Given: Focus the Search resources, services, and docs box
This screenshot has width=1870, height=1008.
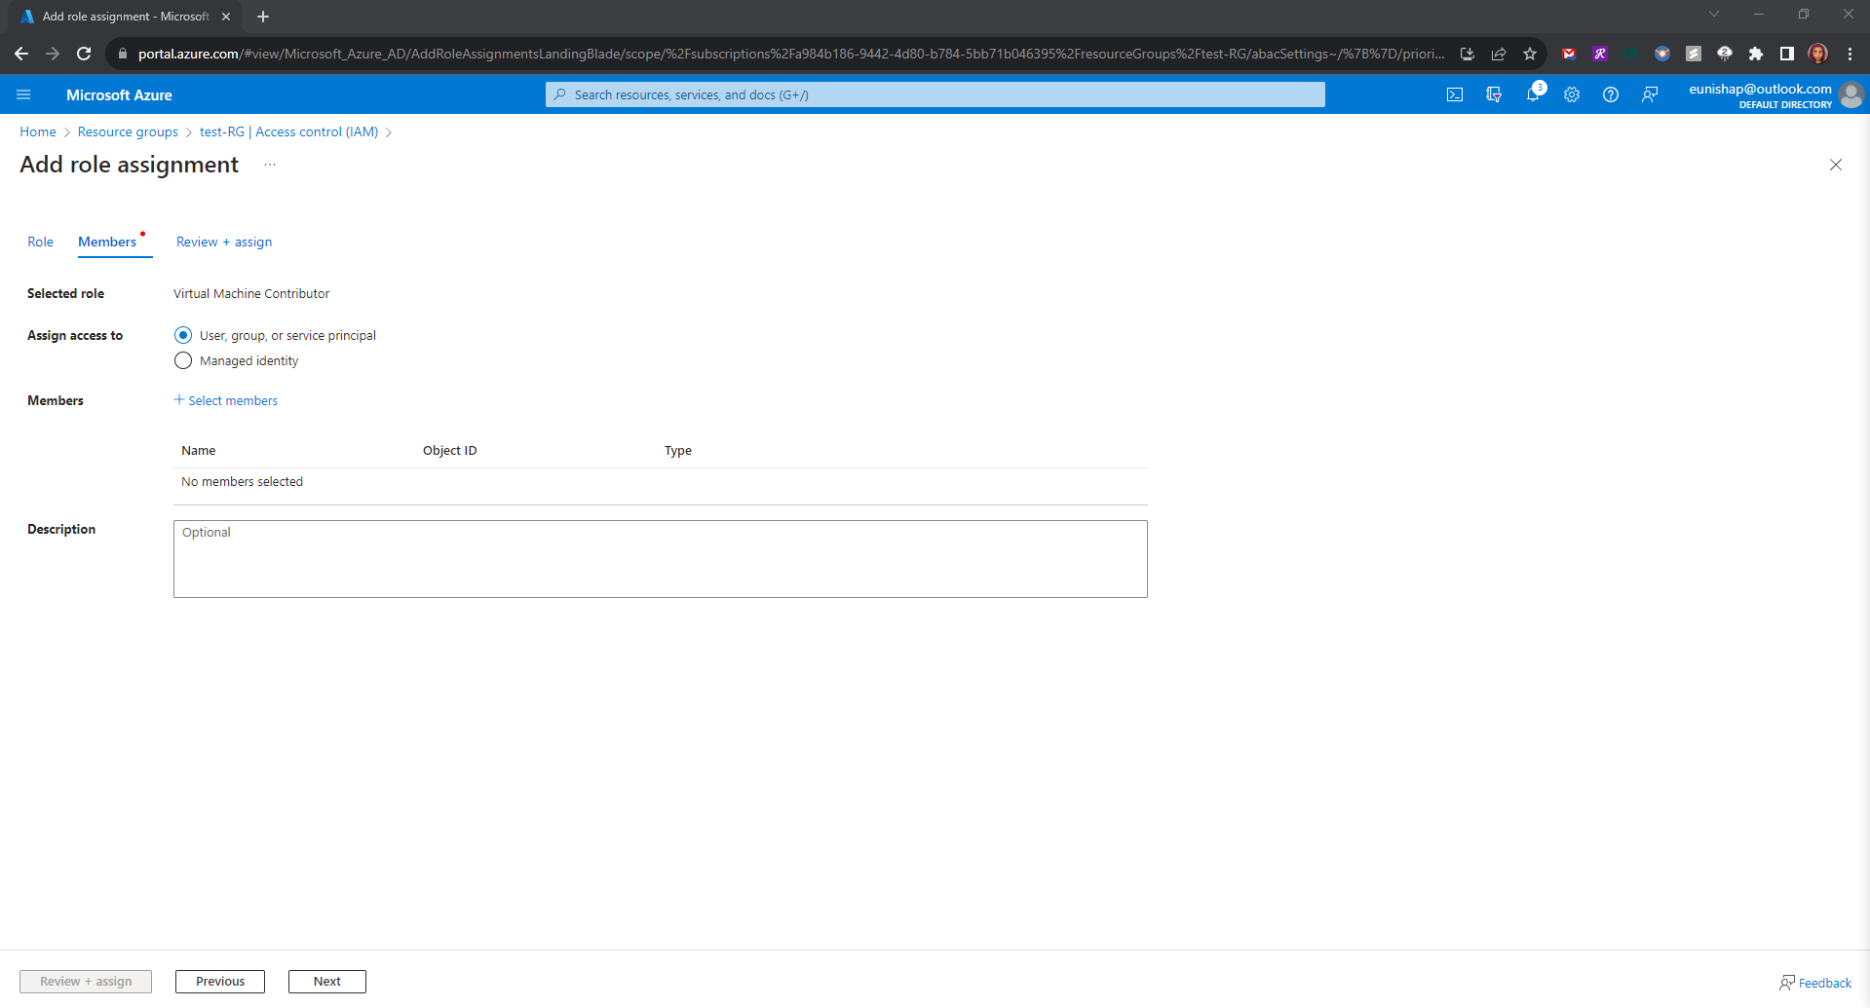Looking at the screenshot, I should (935, 94).
